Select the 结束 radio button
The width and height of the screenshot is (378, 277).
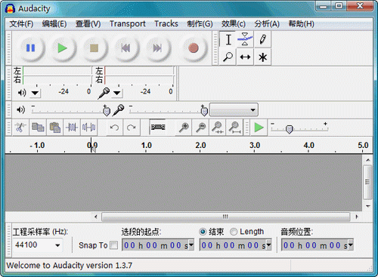(203, 232)
